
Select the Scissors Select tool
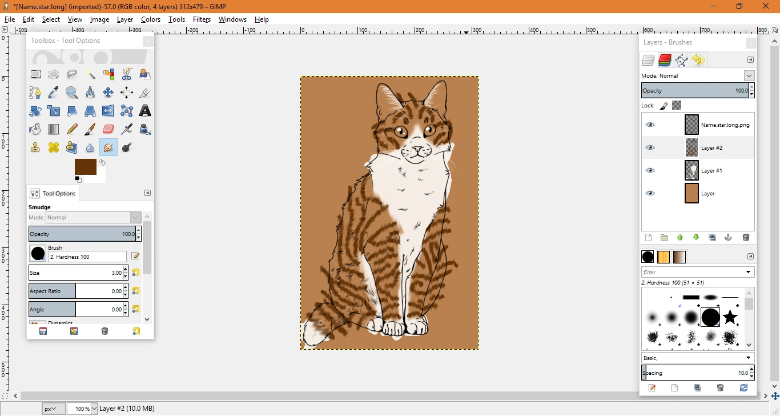127,74
